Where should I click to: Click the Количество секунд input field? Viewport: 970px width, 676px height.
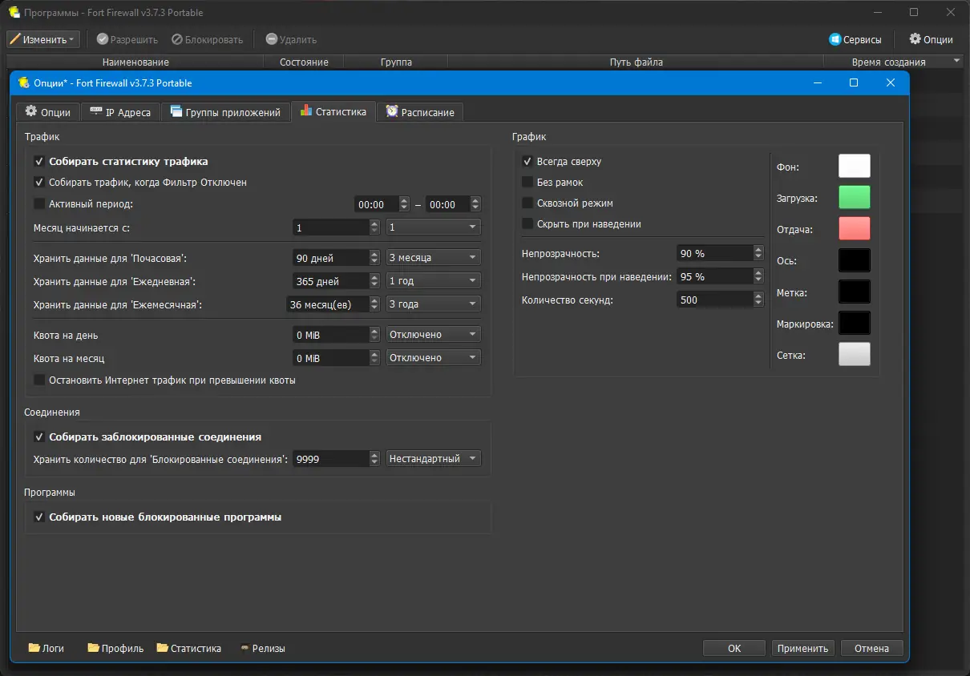pos(713,300)
